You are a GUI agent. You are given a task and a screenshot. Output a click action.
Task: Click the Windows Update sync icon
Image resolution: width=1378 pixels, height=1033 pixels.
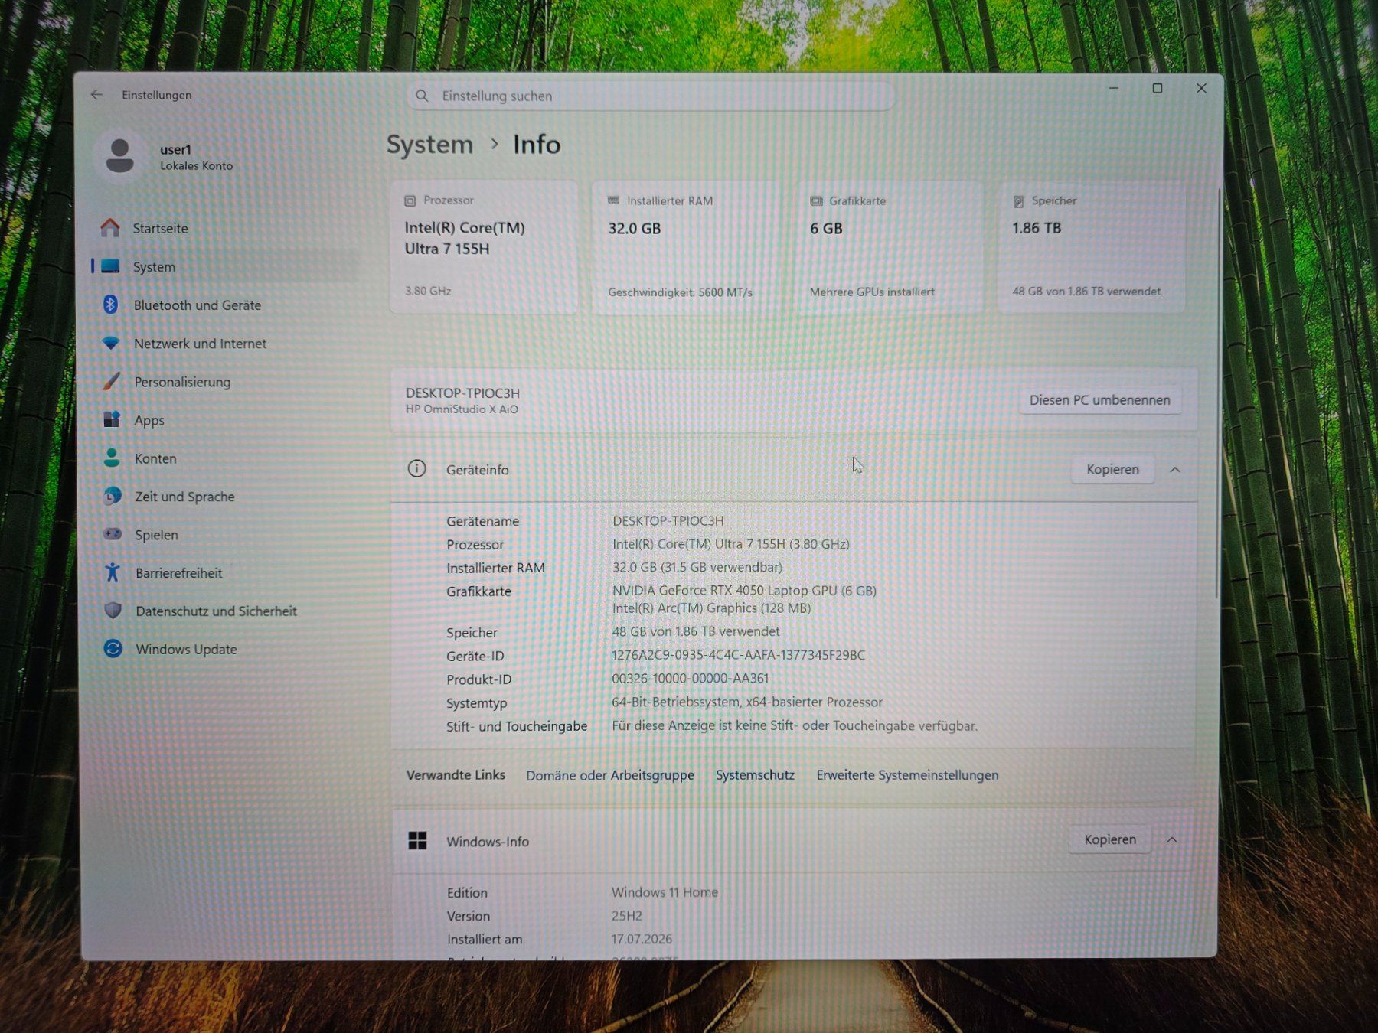(x=113, y=649)
